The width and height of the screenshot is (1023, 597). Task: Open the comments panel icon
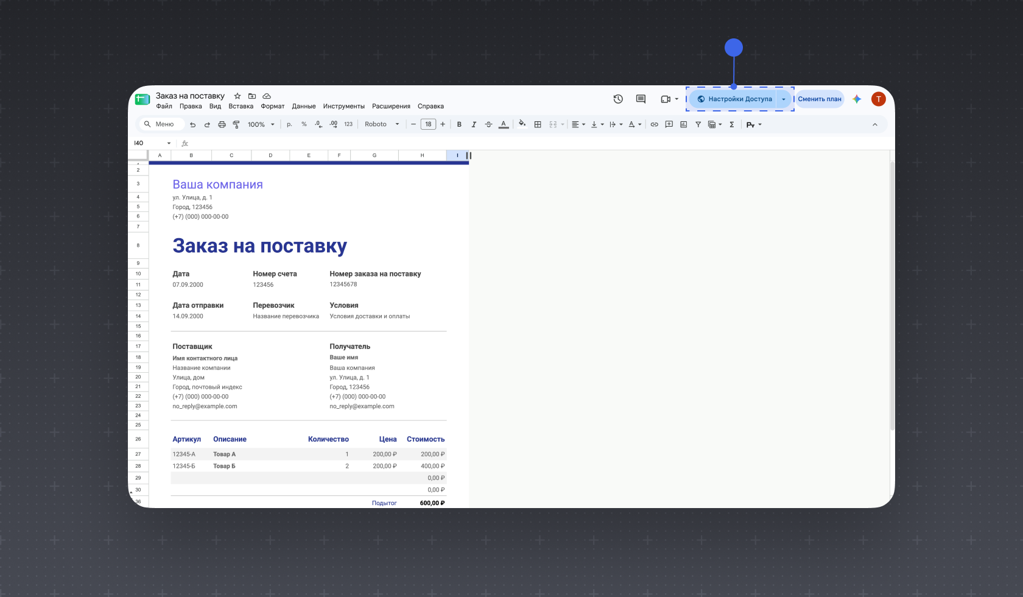click(x=641, y=99)
